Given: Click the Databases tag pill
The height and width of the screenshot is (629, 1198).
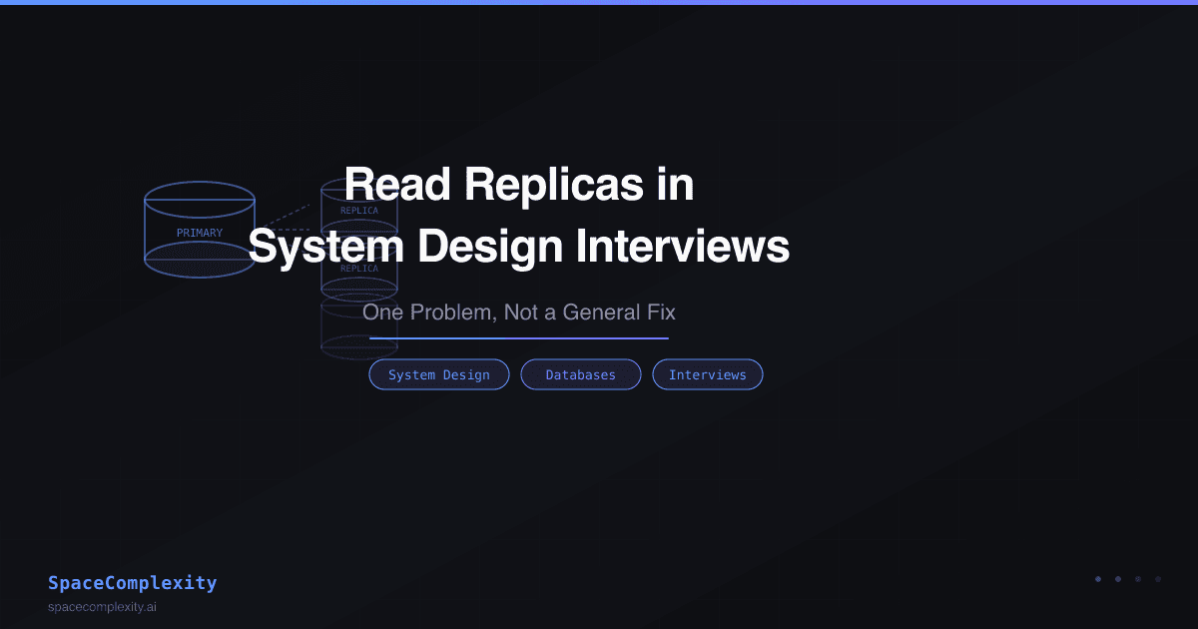Looking at the screenshot, I should tap(580, 374).
